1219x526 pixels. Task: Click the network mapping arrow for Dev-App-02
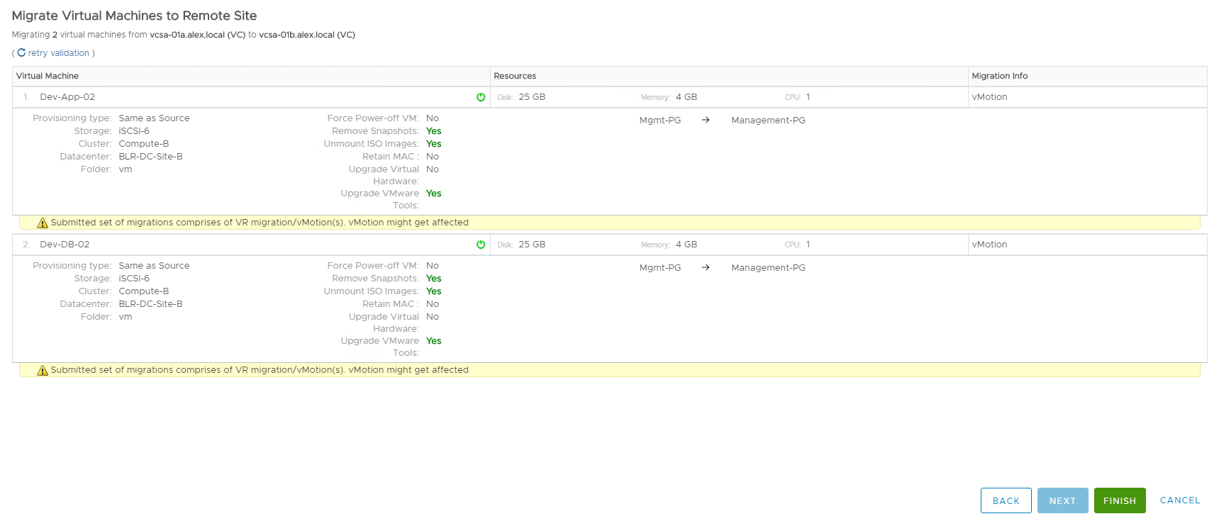pos(706,121)
